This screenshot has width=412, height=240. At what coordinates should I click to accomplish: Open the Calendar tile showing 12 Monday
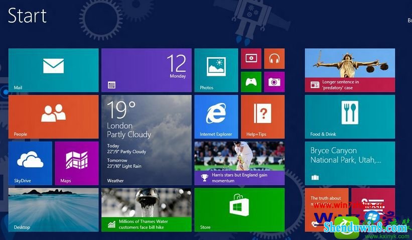pos(147,70)
